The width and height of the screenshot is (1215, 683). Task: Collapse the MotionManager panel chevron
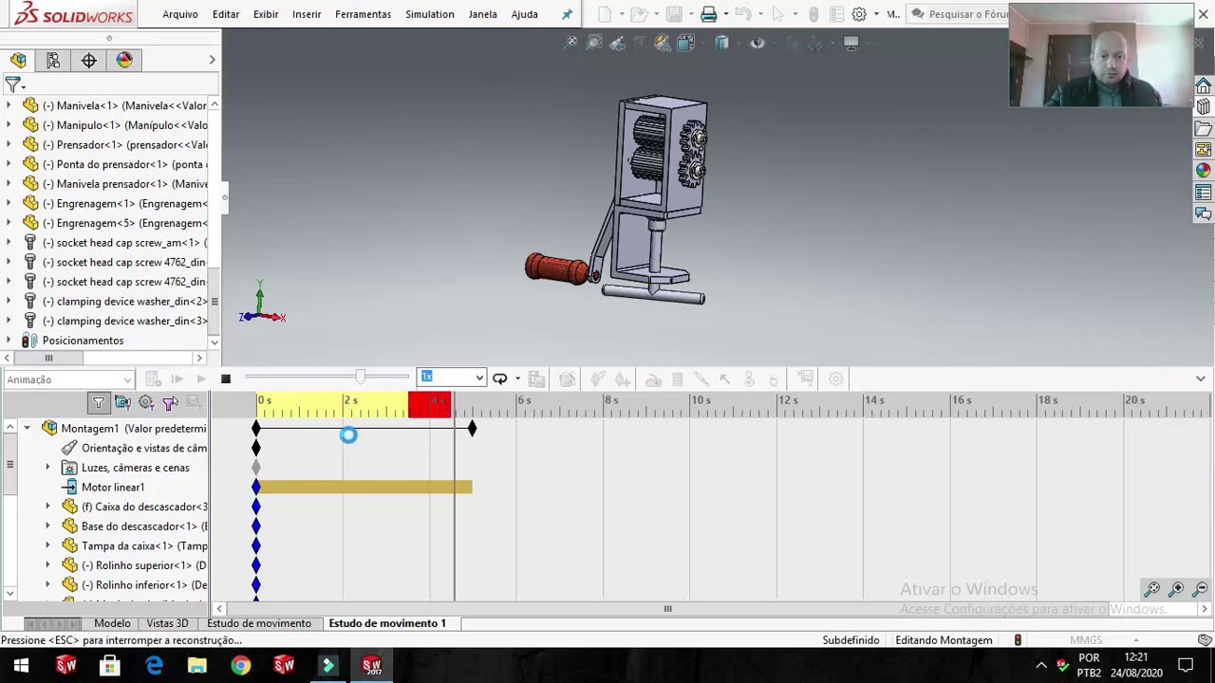click(1201, 379)
